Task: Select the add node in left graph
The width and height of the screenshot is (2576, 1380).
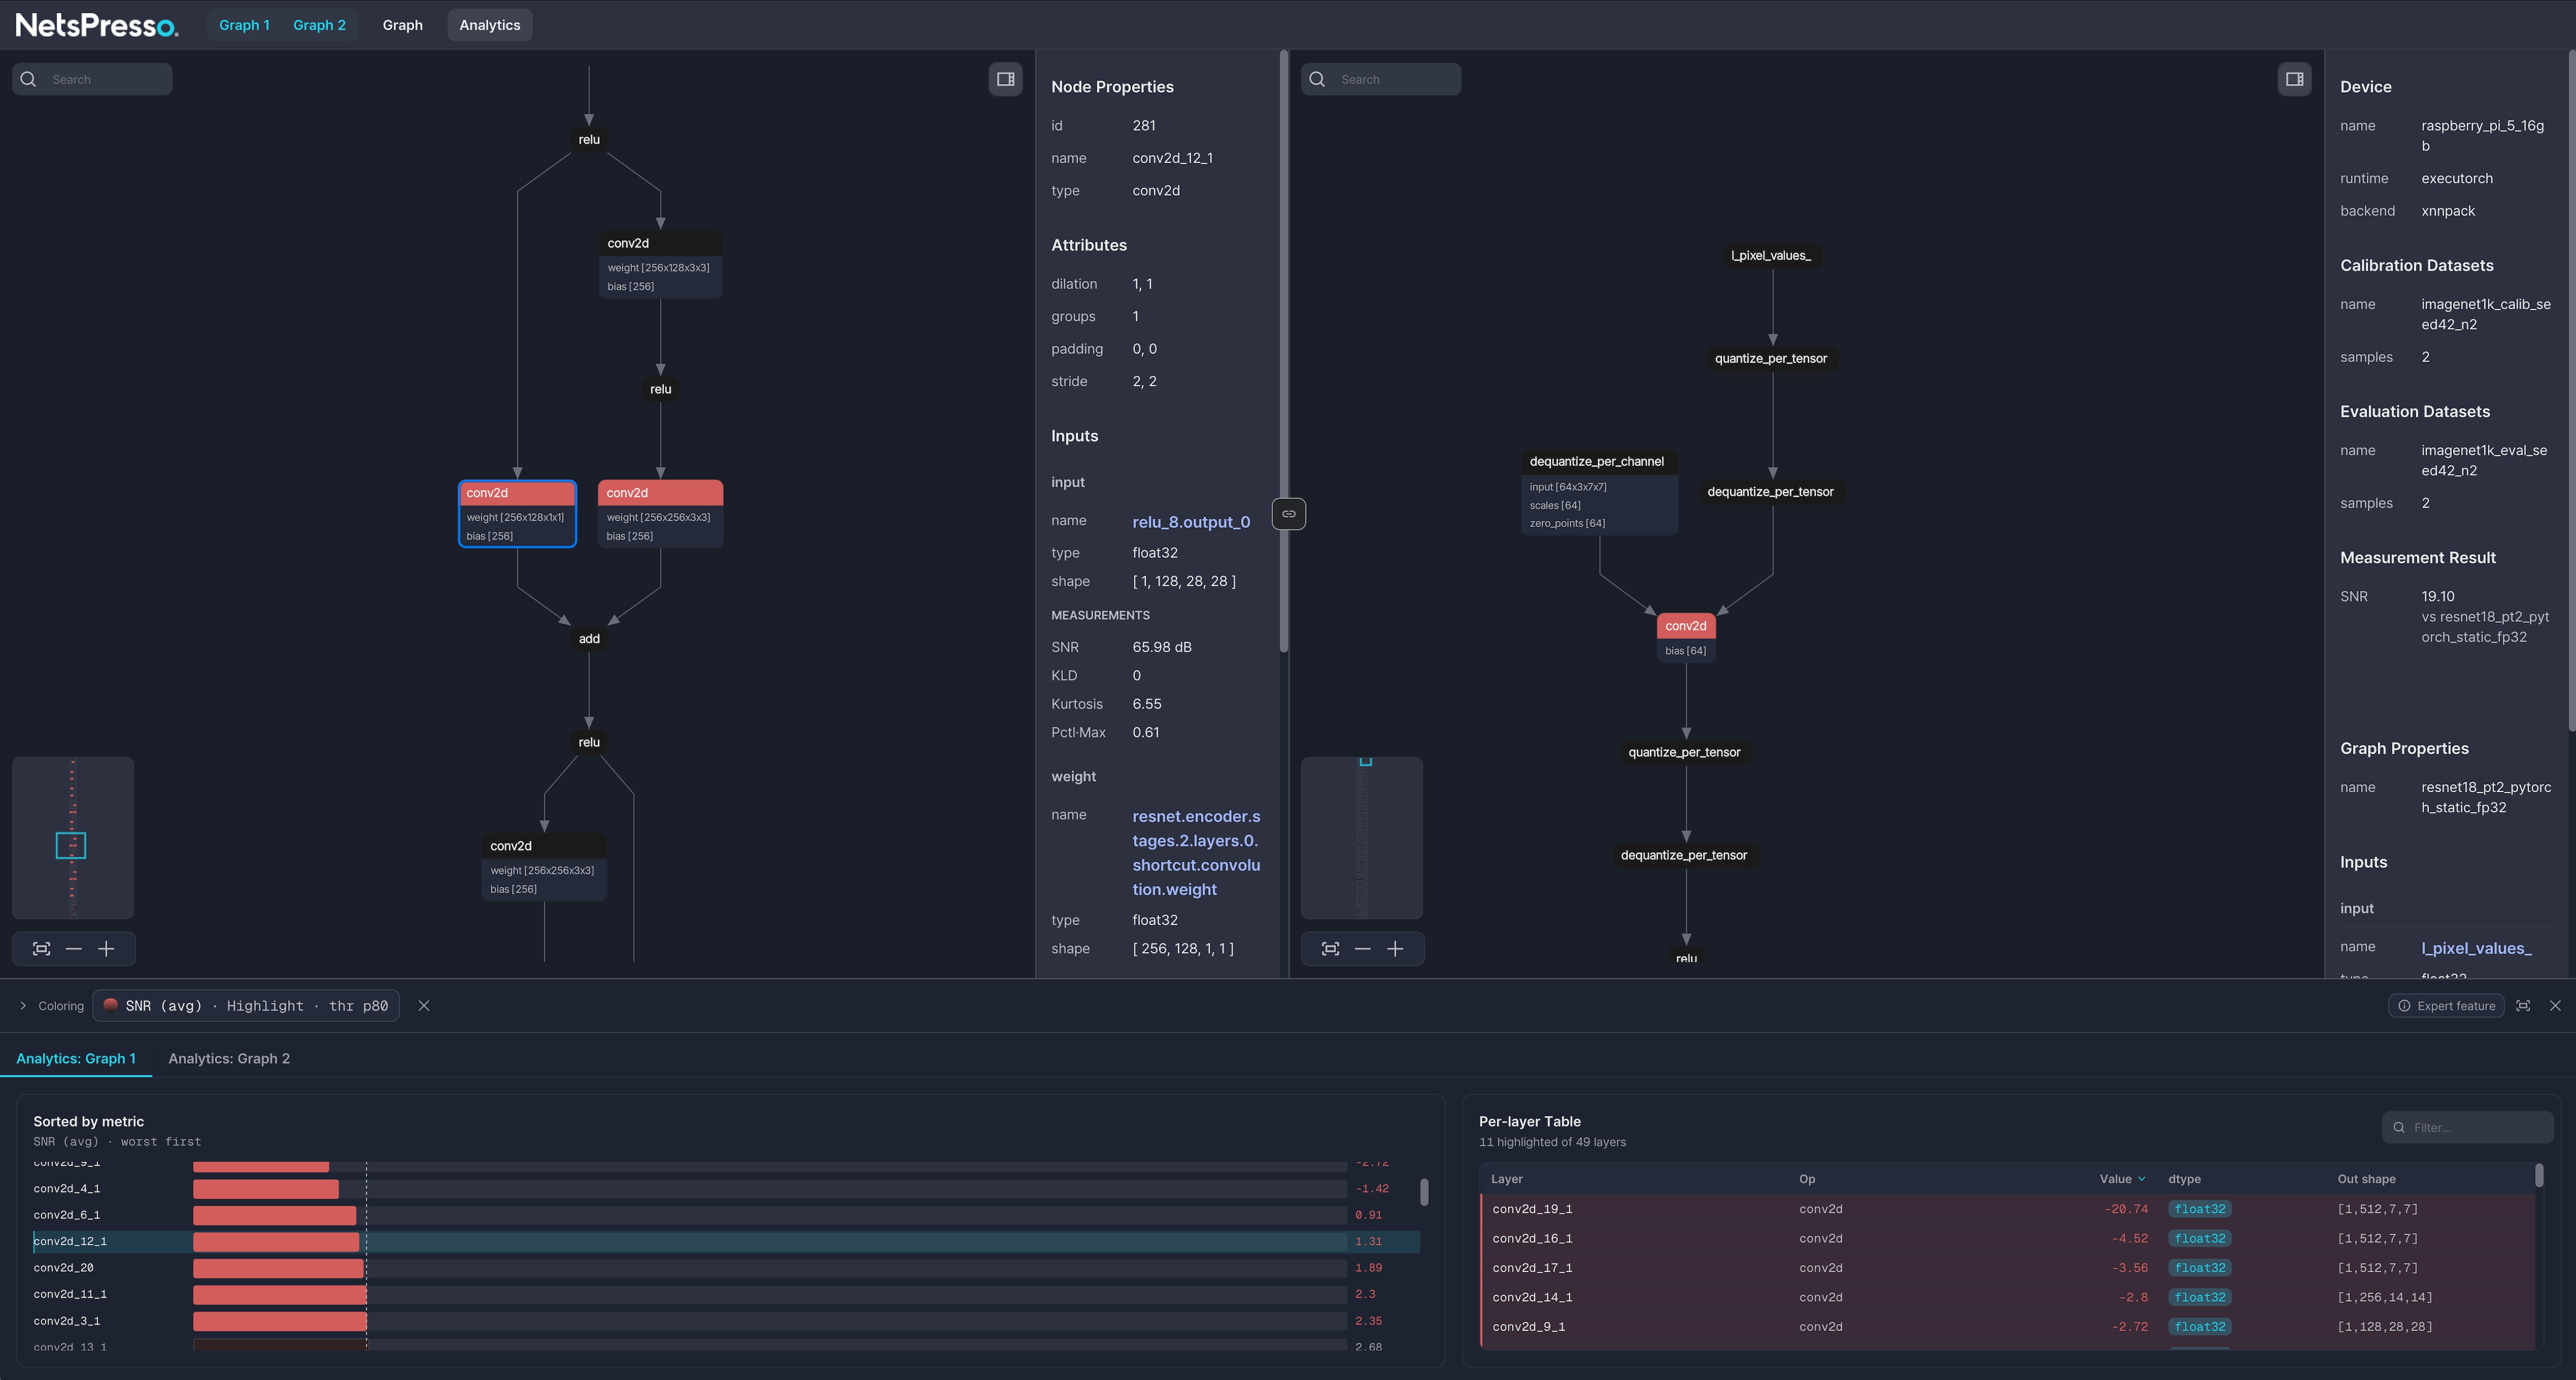Action: [589, 639]
